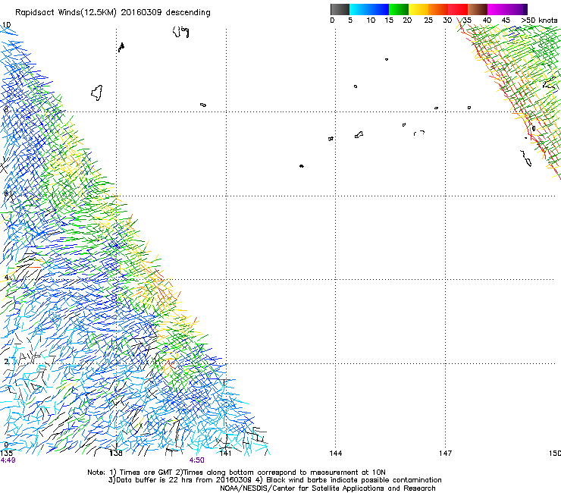This screenshot has height=493, width=561.
Task: Click the 'Times are GMT' note line
Action: click(237, 473)
